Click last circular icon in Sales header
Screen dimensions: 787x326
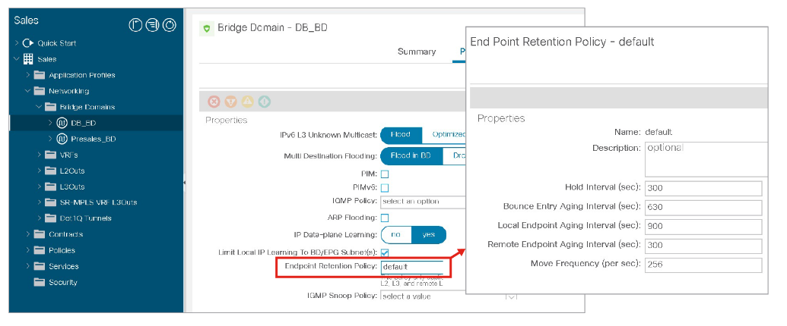coord(169,24)
